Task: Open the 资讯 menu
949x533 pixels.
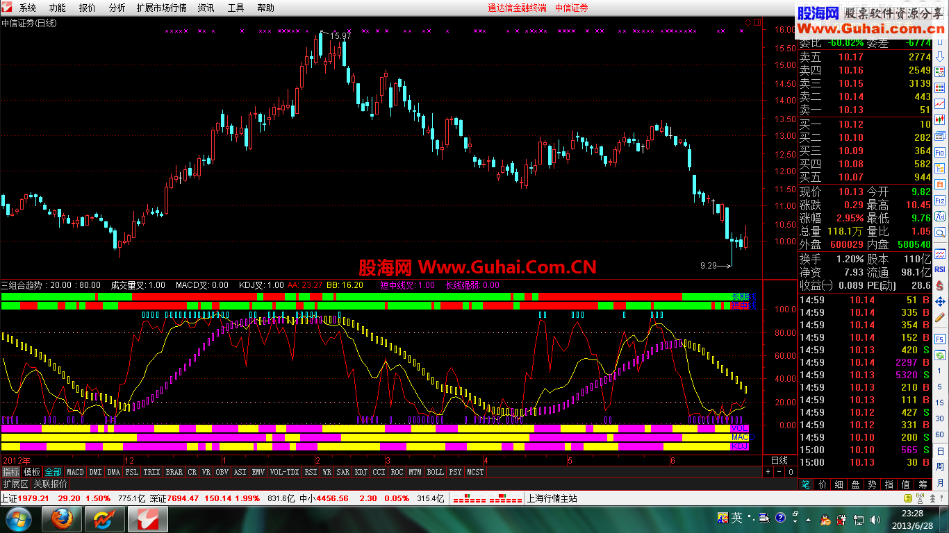Action: 206,8
